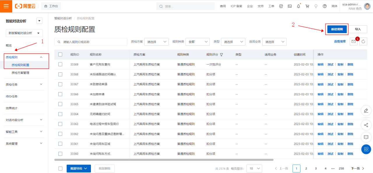Open 效果统计 in the left sidebar
Viewport: 373px width, 173px height.
12,108
